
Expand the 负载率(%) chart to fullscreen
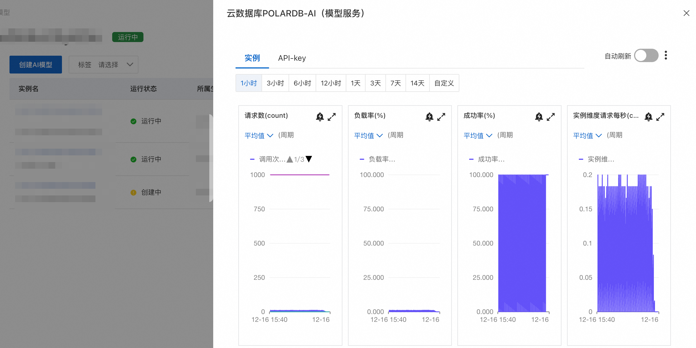[441, 117]
